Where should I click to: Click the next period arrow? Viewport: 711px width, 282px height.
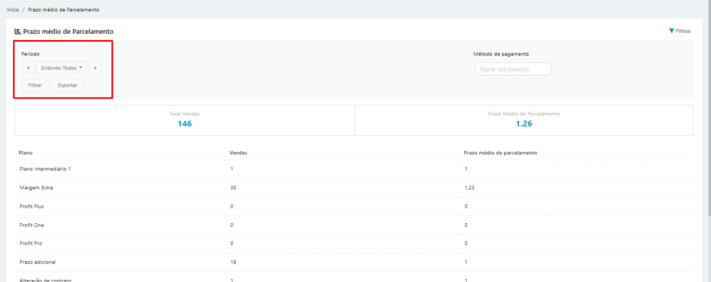(x=95, y=68)
